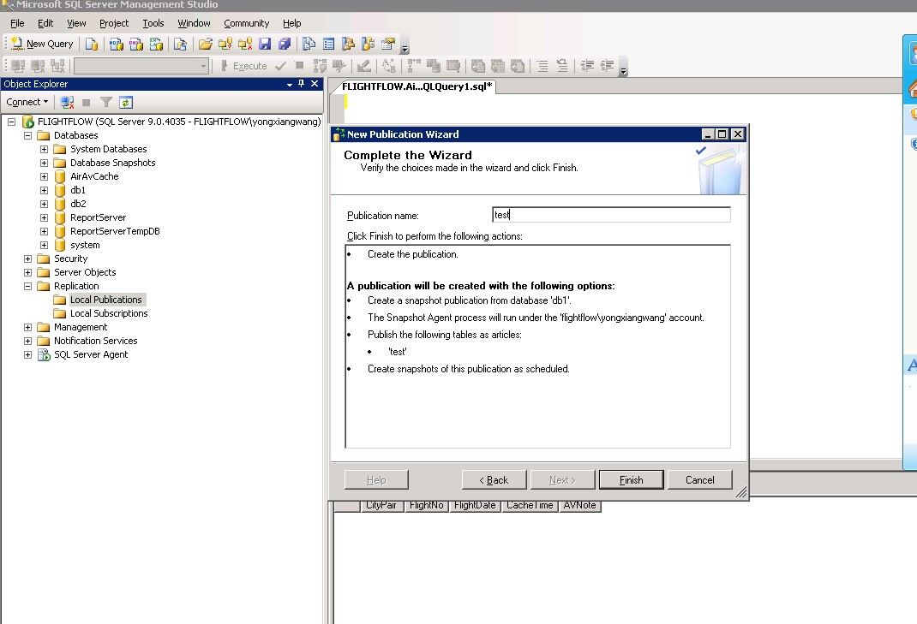Click the Save All icon in toolbar
This screenshot has height=624, width=917.
click(284, 44)
